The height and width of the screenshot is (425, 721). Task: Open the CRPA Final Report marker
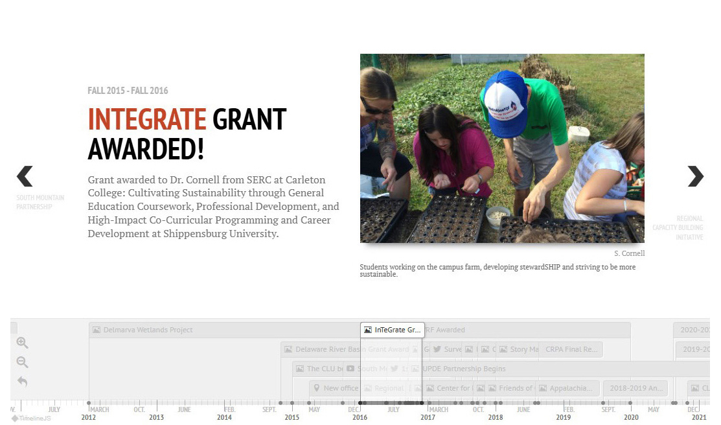tap(571, 349)
